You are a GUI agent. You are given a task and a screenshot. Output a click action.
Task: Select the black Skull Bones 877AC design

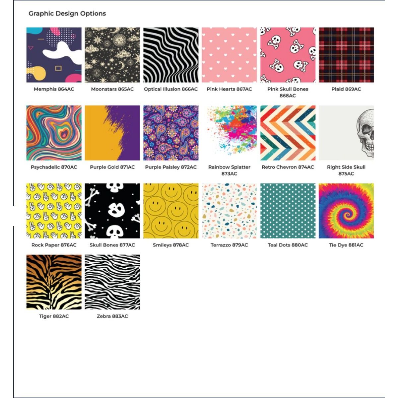(x=112, y=211)
